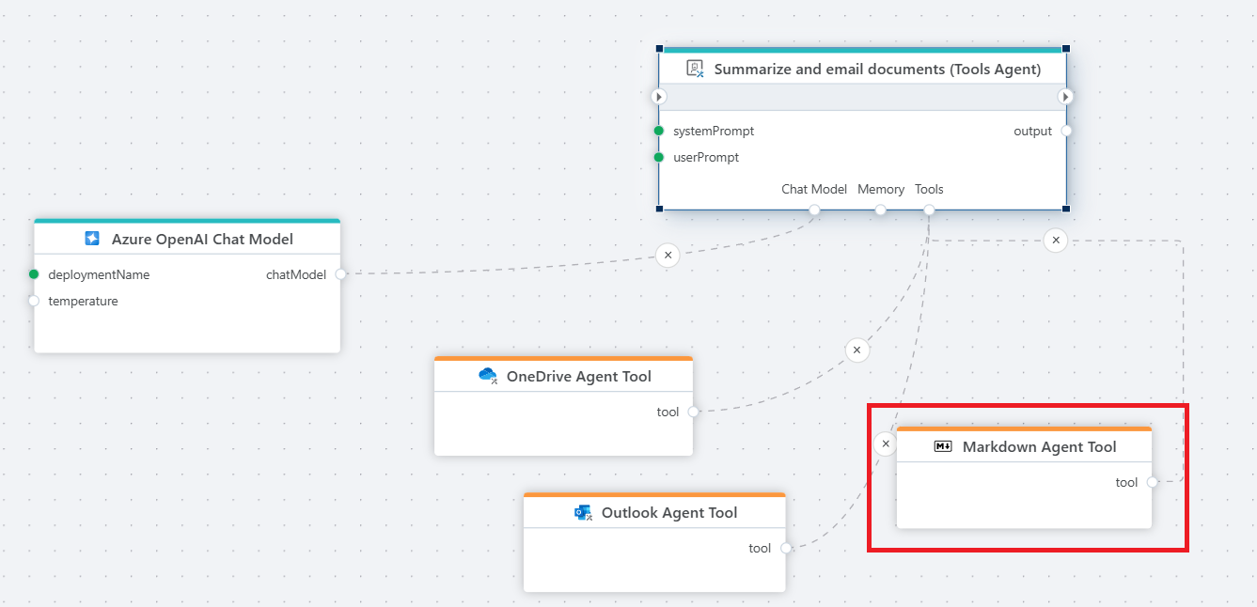Delete the Outlook tool connection via X
This screenshot has width=1257, height=607.
coord(885,444)
